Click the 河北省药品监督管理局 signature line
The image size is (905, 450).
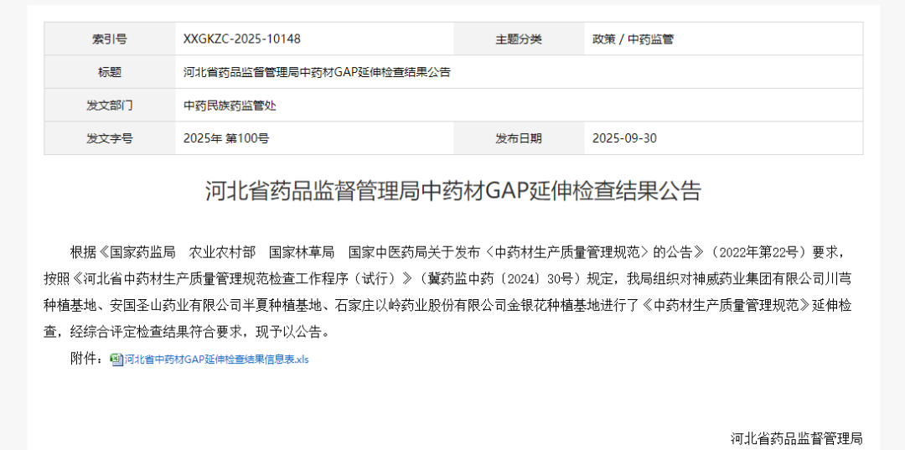(x=797, y=438)
